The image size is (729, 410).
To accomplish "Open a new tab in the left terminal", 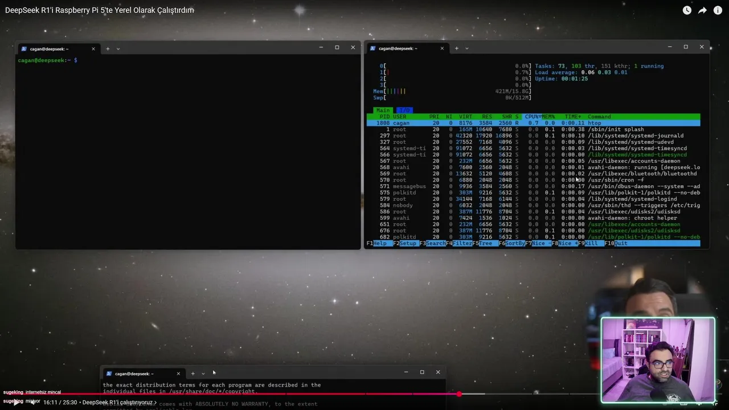I will 108,48.
